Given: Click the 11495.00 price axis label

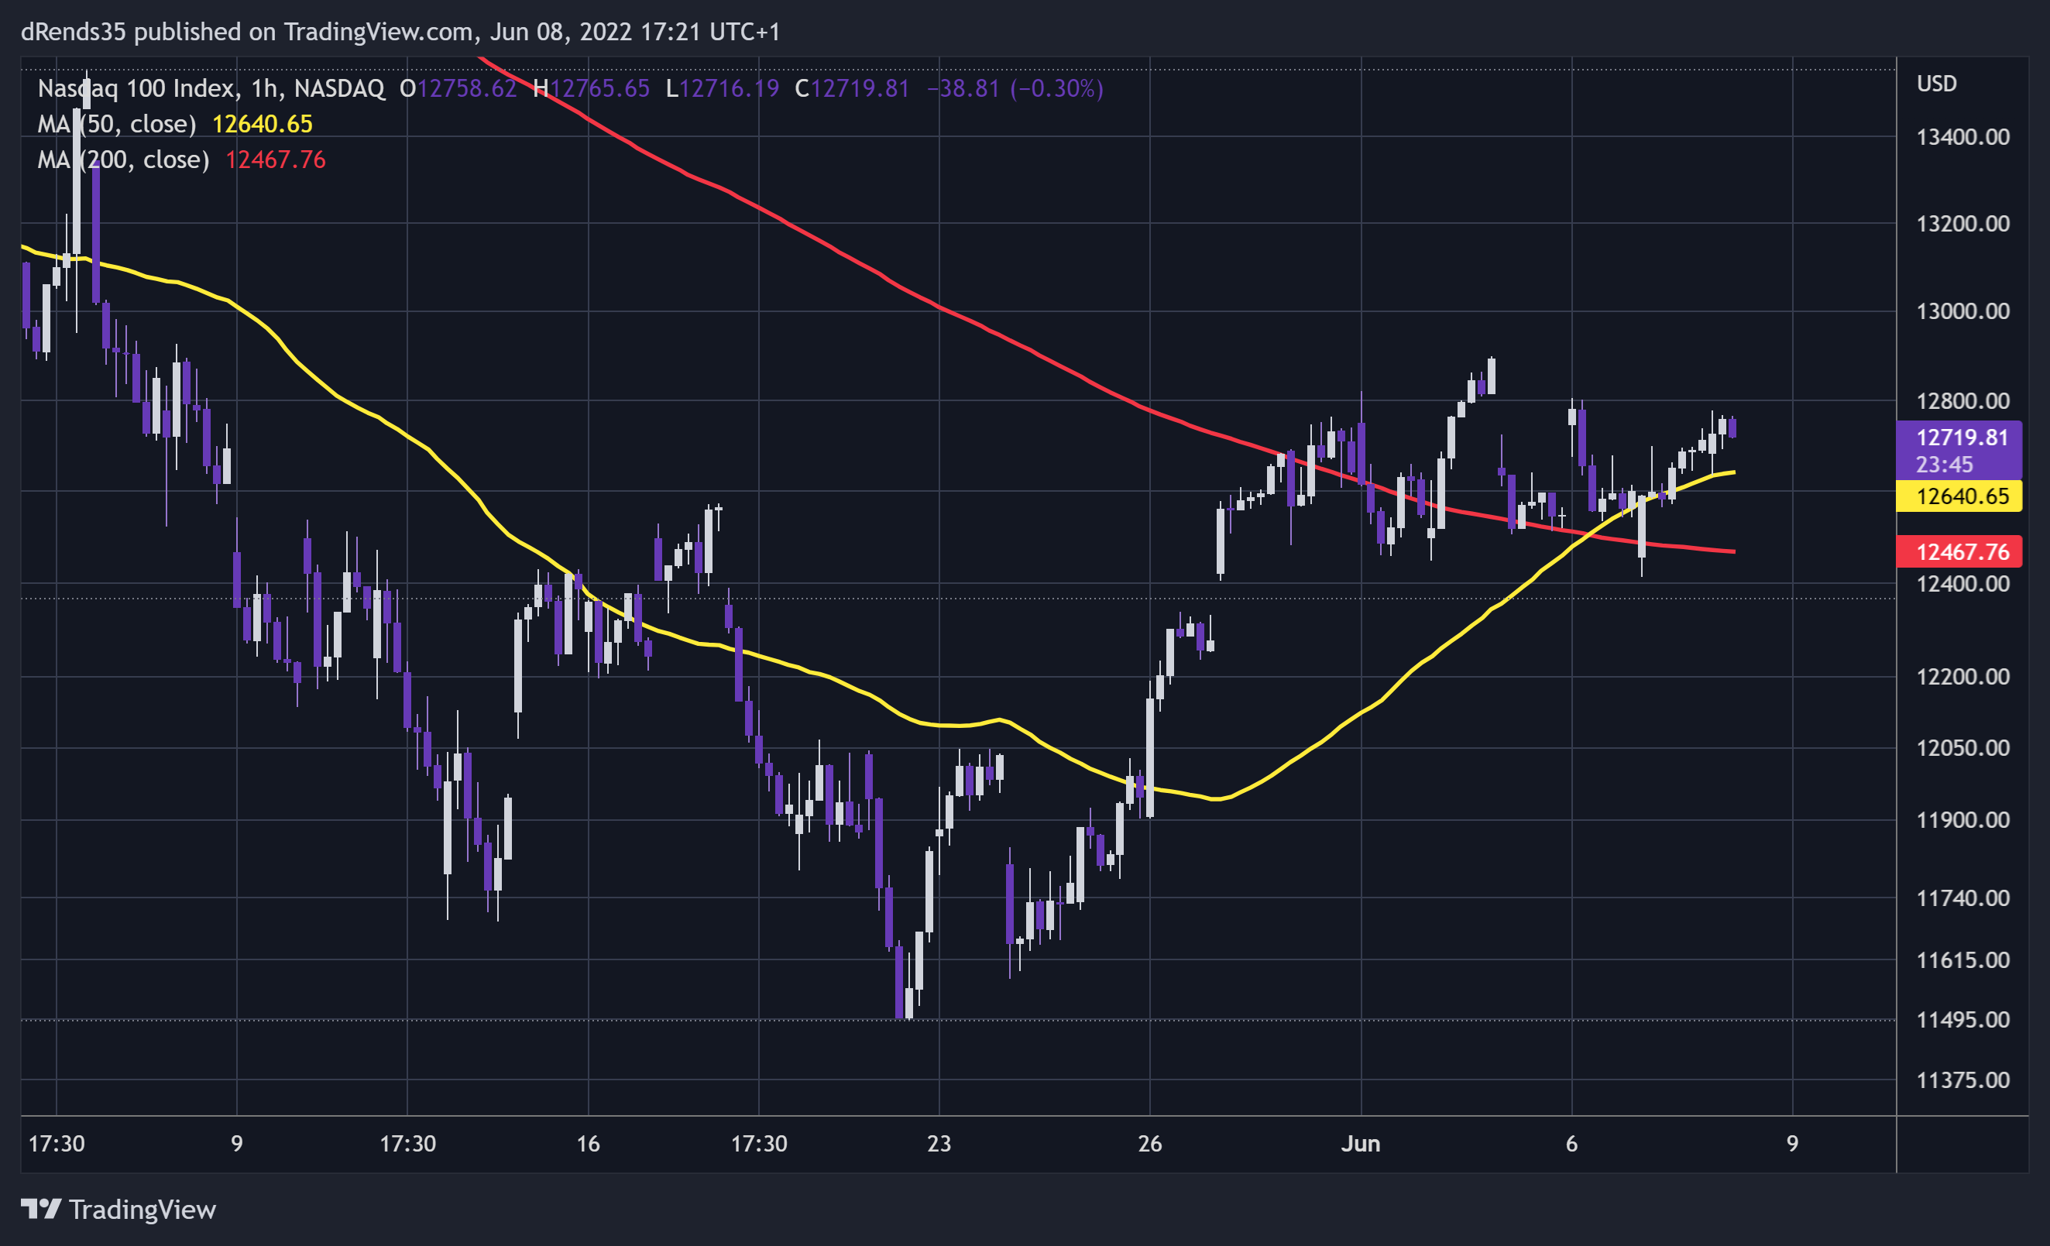Looking at the screenshot, I should 1962,1020.
